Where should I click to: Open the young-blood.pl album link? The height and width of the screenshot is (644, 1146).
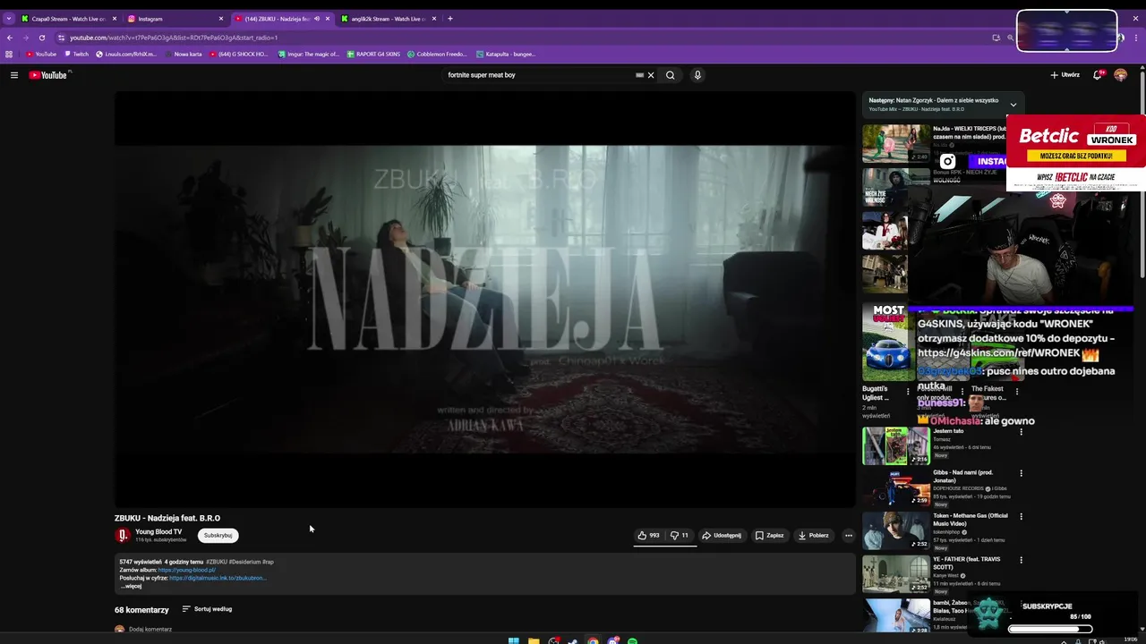(x=187, y=570)
